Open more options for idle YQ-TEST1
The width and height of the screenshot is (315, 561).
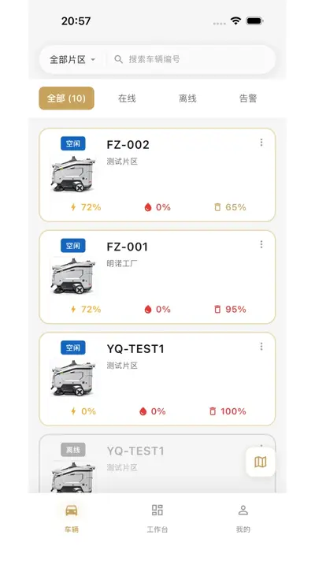261,347
